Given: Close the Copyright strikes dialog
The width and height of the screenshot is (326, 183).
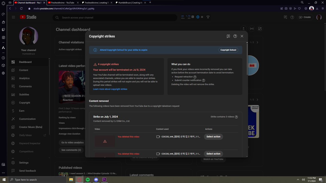Looking at the screenshot, I should click(242, 36).
